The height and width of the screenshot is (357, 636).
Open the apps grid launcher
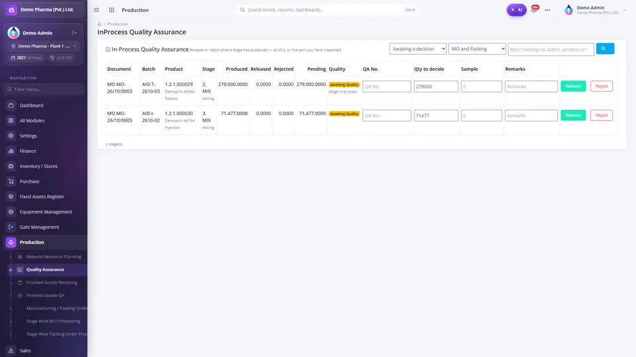(x=111, y=10)
